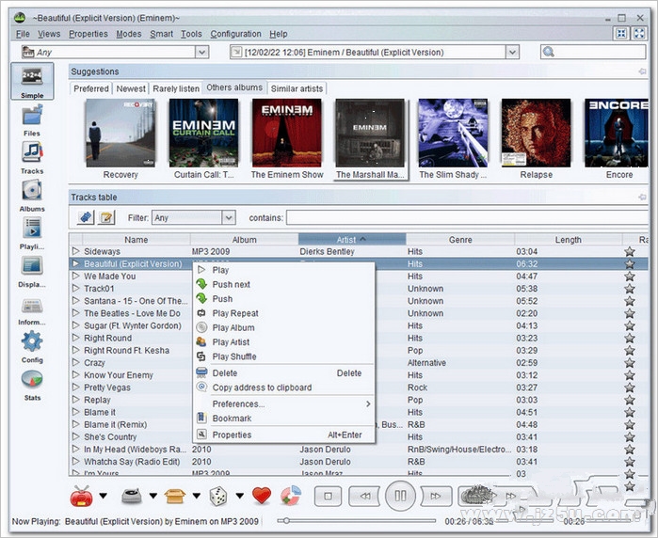Viewport: 658px width, 538px height.
Task: Sort table by the Name column header
Action: coord(136,240)
